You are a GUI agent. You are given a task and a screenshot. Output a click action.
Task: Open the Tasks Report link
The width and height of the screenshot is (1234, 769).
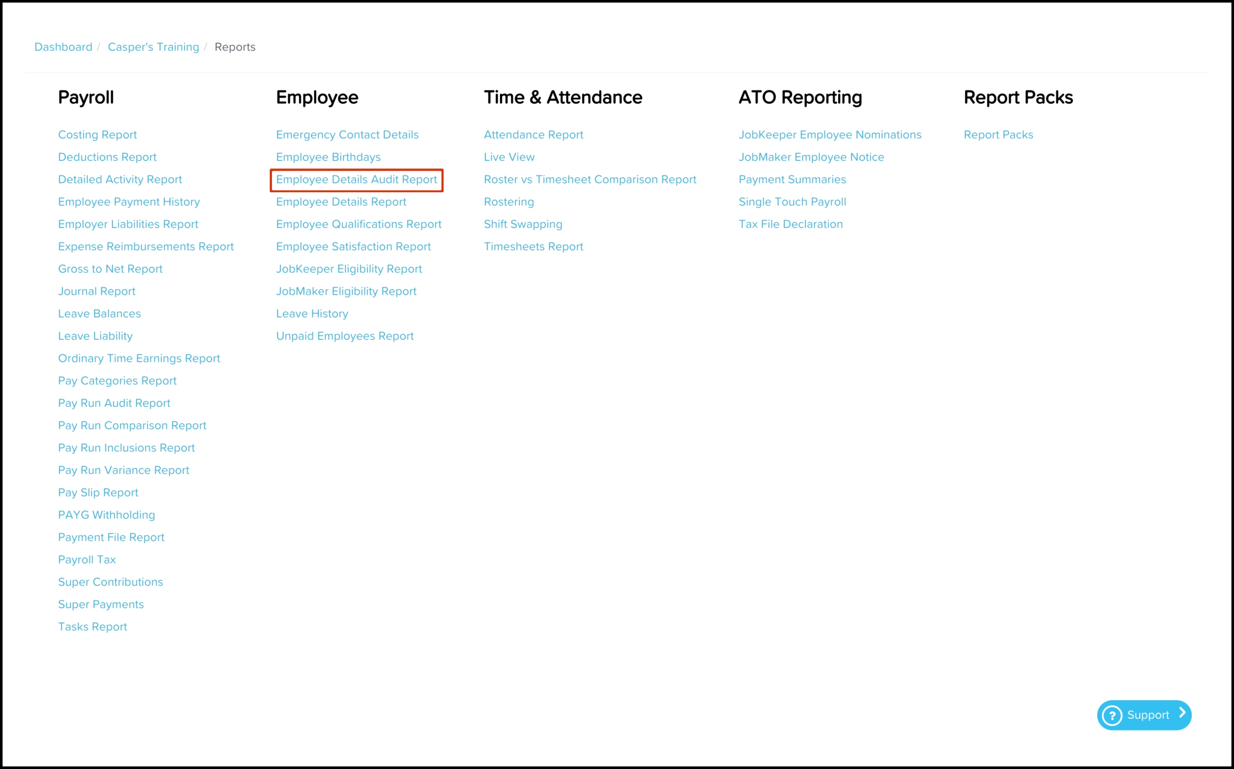tap(93, 627)
